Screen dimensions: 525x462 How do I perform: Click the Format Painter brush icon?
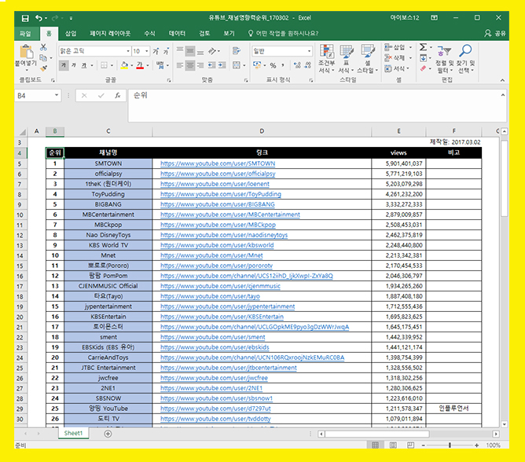pos(43,68)
